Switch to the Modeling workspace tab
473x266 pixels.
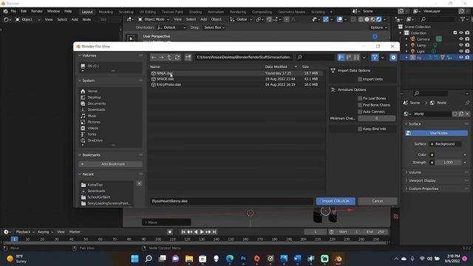(x=106, y=12)
